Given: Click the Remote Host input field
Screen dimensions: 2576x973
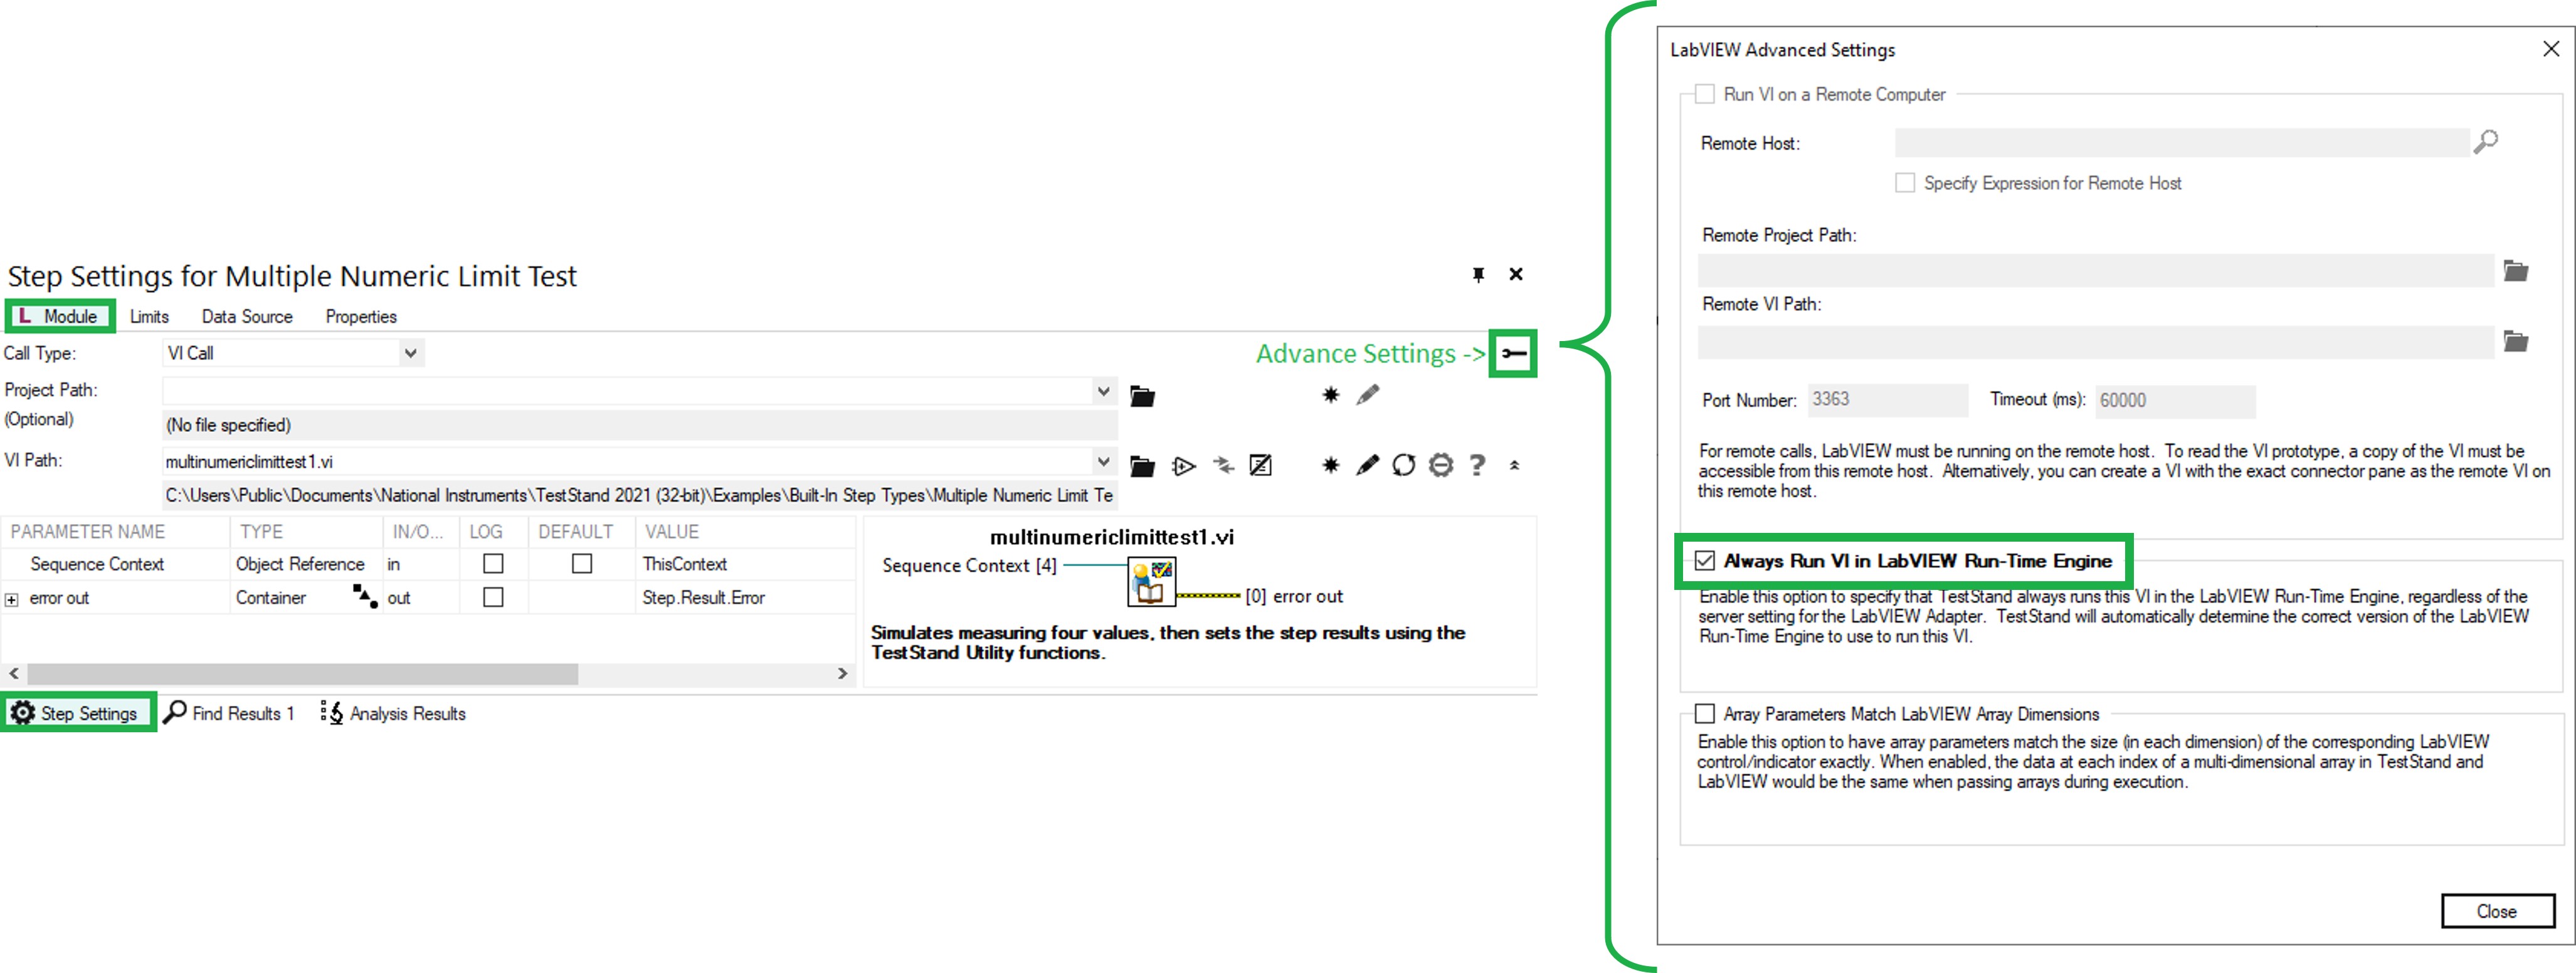Looking at the screenshot, I should point(2181,142).
